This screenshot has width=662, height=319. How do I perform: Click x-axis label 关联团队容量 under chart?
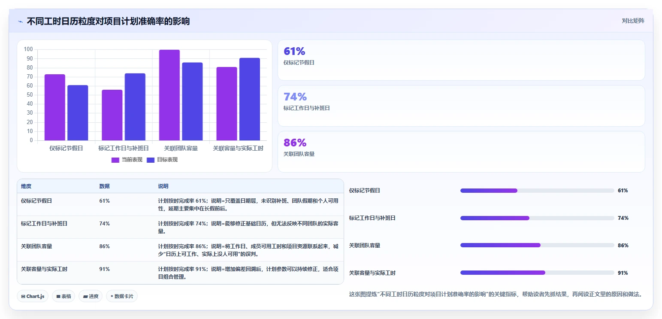pos(181,148)
